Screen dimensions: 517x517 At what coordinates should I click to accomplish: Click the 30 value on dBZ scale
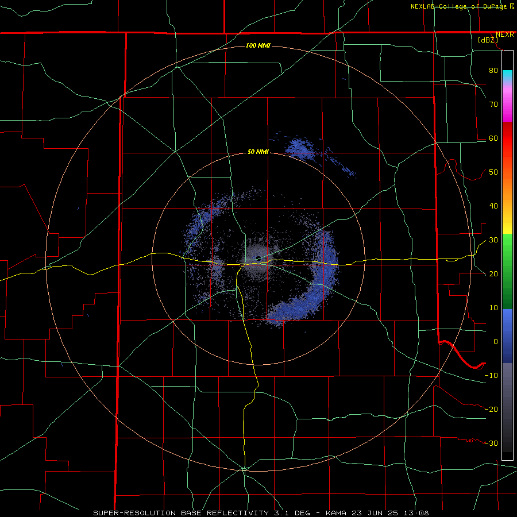click(x=493, y=240)
